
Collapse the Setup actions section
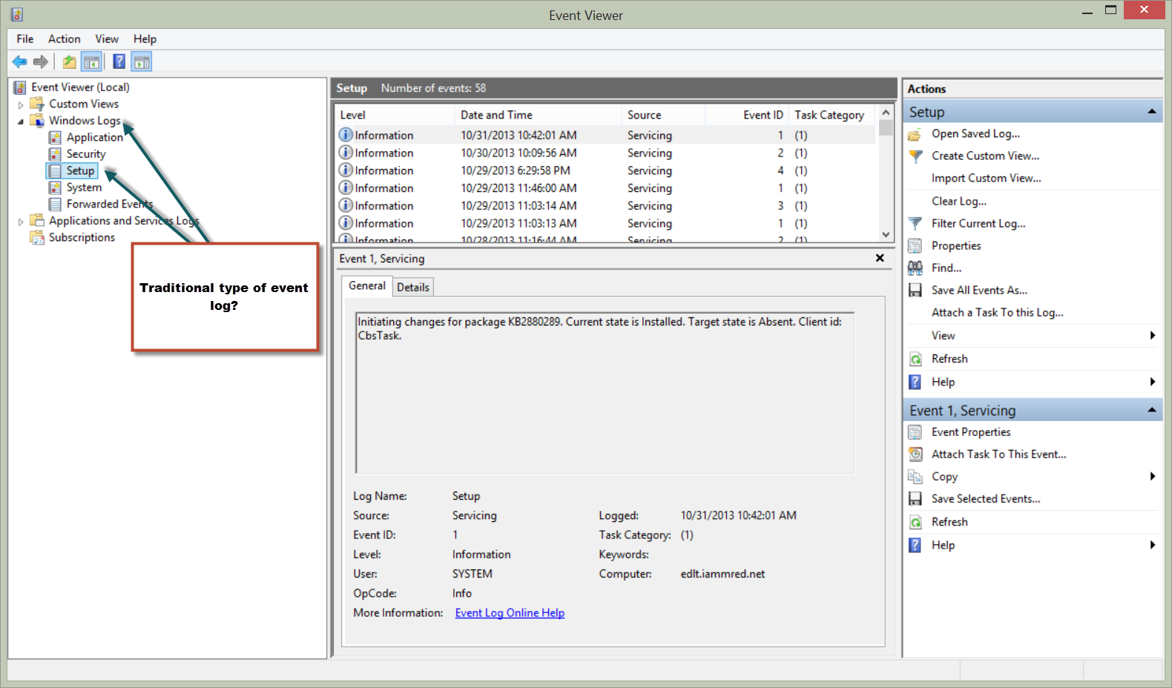pos(1152,112)
